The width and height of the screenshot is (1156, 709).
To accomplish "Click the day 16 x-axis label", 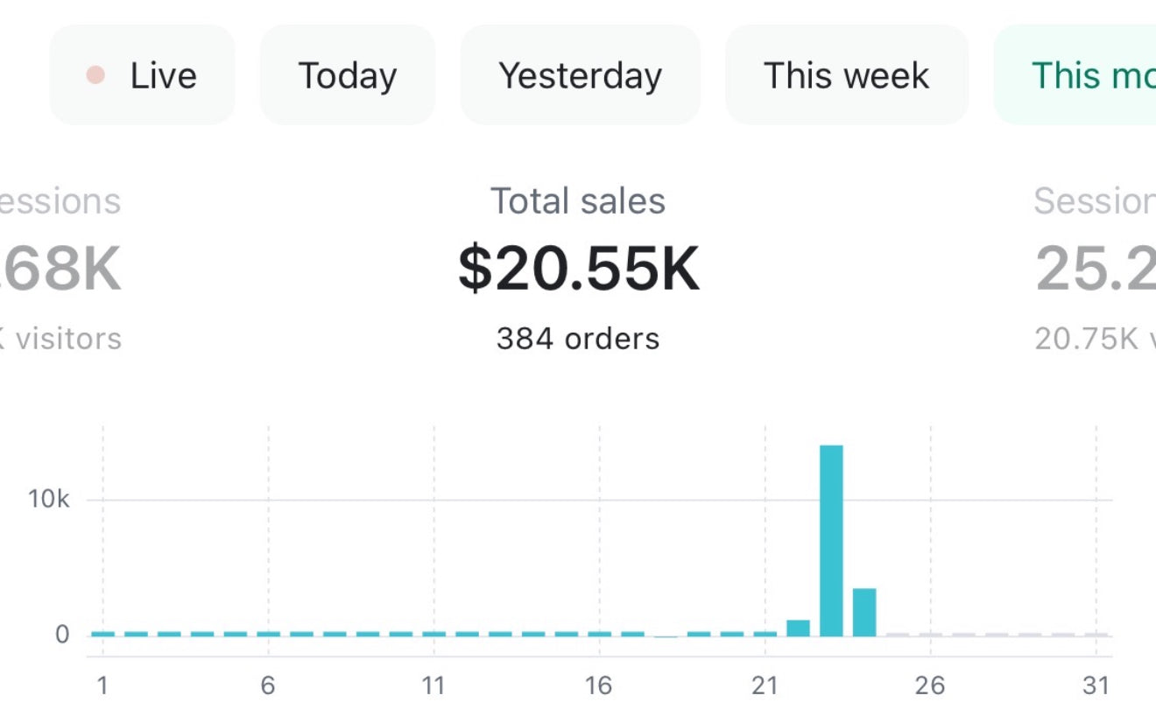I will (599, 685).
